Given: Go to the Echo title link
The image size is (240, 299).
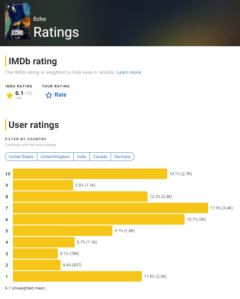Looking at the screenshot, I should 40,19.
